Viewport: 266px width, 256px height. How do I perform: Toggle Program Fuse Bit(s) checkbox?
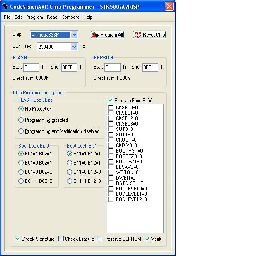pos(110,100)
